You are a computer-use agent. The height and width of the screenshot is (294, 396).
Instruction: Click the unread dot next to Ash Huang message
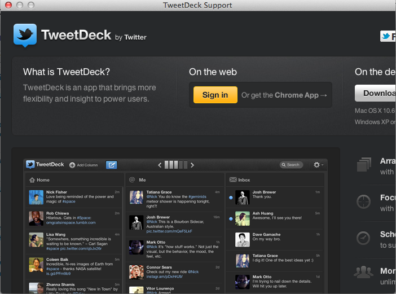[x=231, y=219]
